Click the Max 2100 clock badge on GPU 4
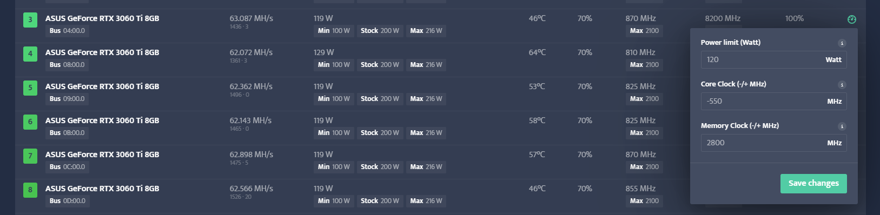This screenshot has width=880, height=215. (644, 65)
